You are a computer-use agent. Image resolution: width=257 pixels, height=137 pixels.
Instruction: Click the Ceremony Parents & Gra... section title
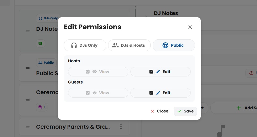pyautogui.click(x=73, y=127)
